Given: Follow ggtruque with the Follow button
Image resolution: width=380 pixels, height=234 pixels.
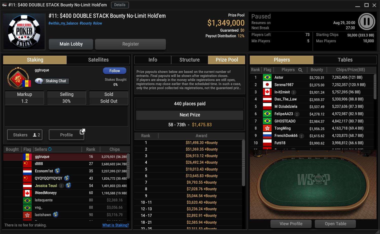Looking at the screenshot, I should (x=115, y=71).
